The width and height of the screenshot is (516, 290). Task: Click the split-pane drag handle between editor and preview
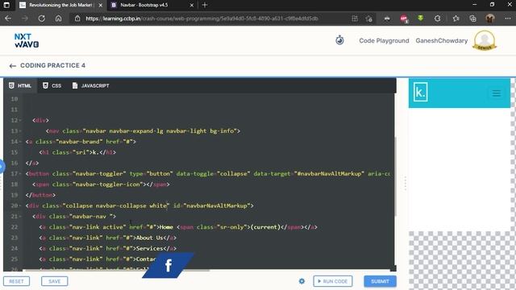click(405, 183)
